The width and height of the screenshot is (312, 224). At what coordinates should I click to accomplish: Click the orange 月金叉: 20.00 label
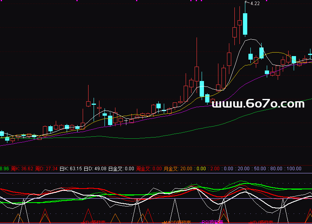[178, 169]
